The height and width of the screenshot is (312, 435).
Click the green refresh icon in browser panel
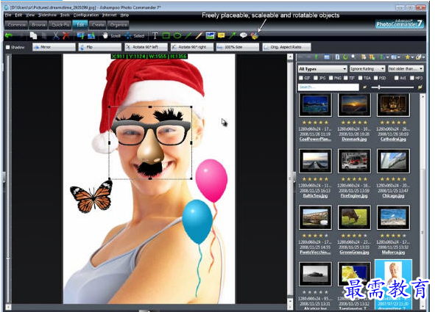pos(345,57)
